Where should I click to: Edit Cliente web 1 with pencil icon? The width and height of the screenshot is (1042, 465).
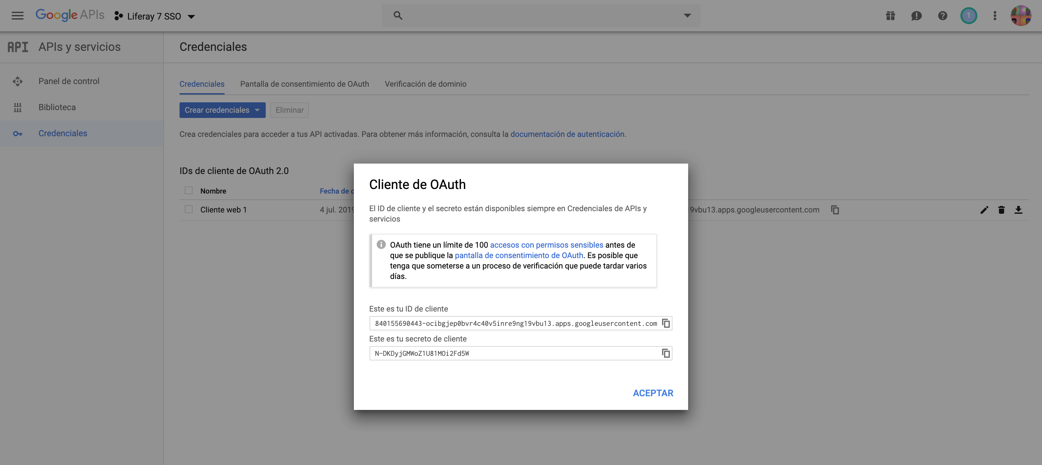[984, 210]
